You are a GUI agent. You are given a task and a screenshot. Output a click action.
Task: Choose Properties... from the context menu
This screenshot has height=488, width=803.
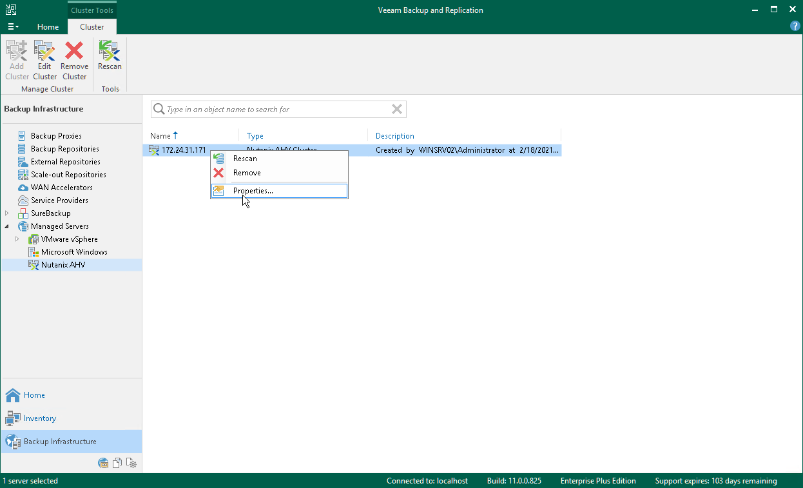click(279, 191)
